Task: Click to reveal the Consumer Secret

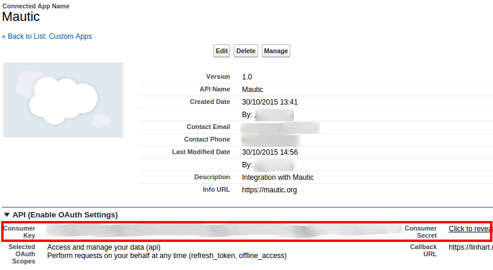Action: [470, 229]
